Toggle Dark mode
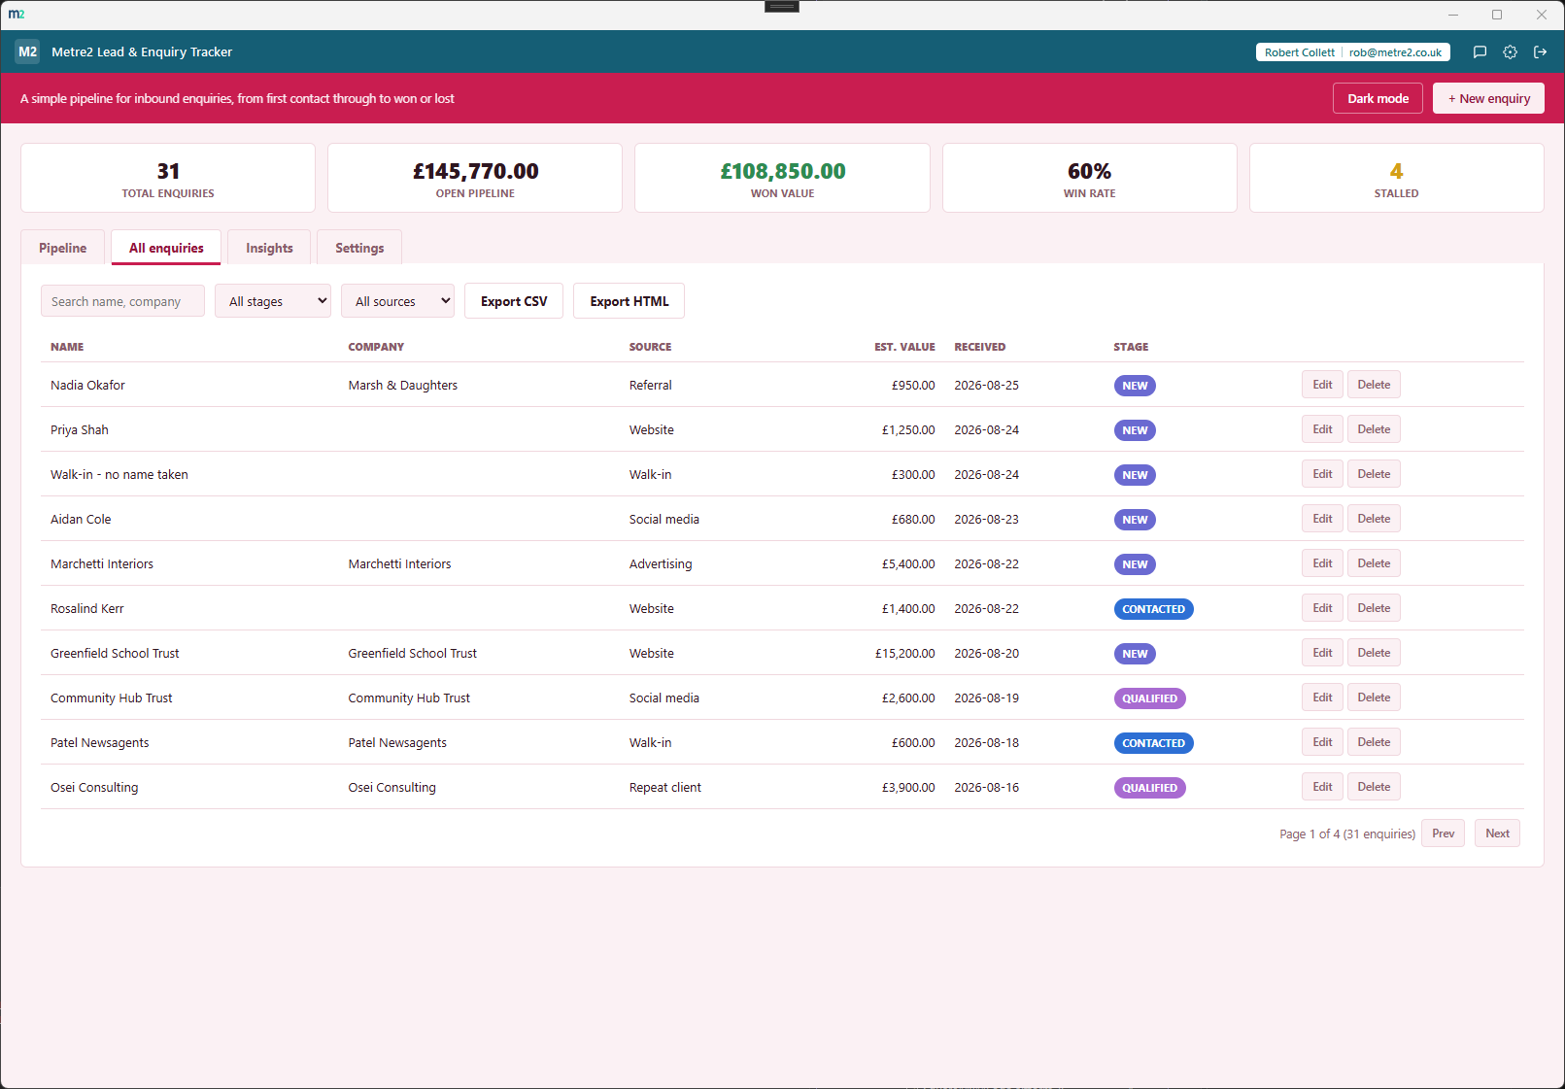This screenshot has width=1565, height=1089. tap(1378, 98)
